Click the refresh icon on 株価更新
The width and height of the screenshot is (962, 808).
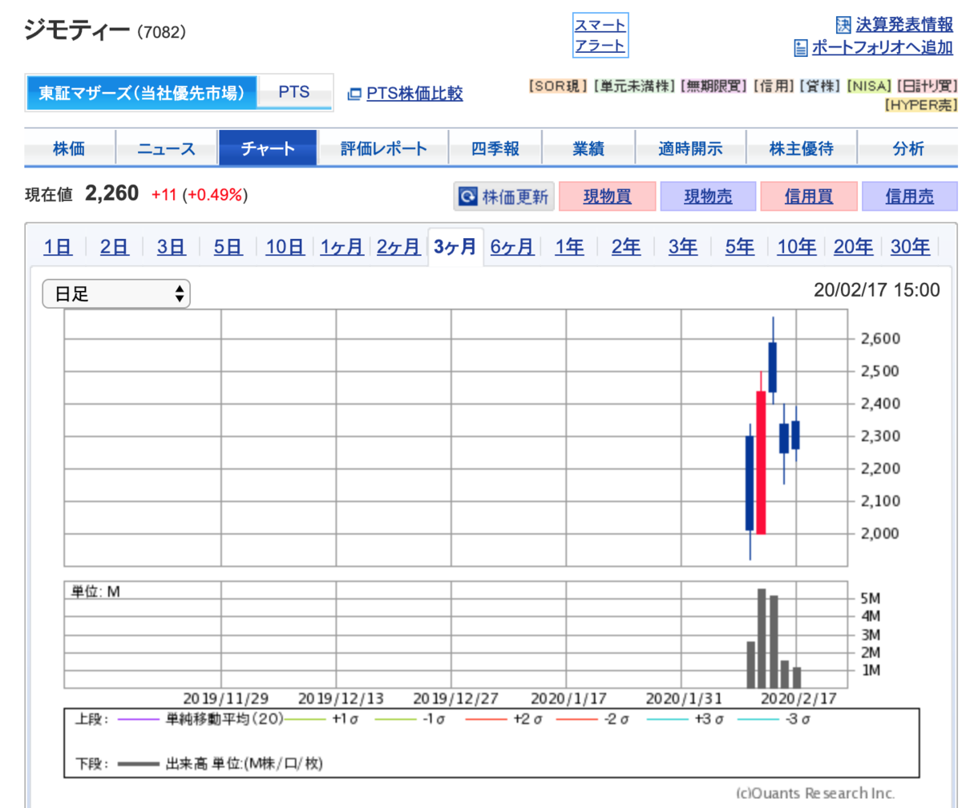pos(467,196)
